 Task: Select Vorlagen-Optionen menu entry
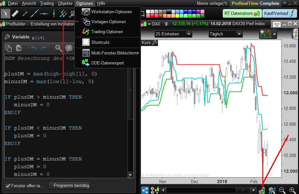click(108, 22)
